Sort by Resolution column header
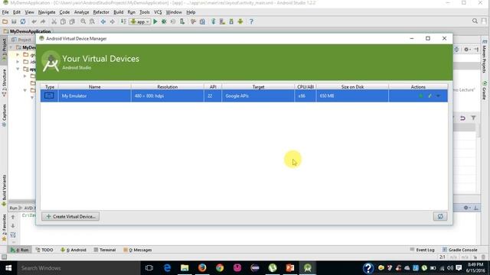The width and height of the screenshot is (490, 275). [168, 86]
